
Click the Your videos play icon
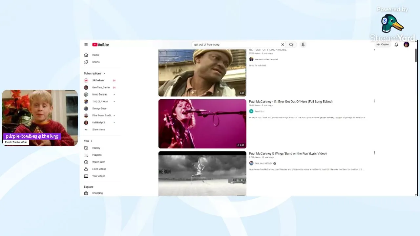click(x=86, y=176)
